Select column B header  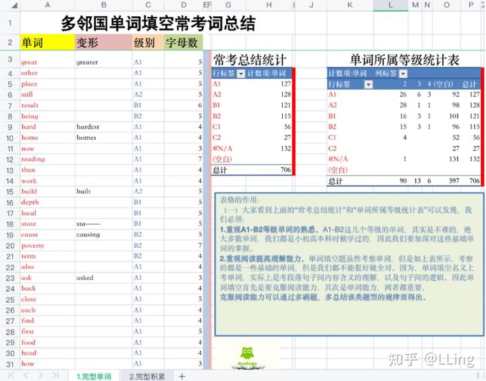(x=103, y=5)
